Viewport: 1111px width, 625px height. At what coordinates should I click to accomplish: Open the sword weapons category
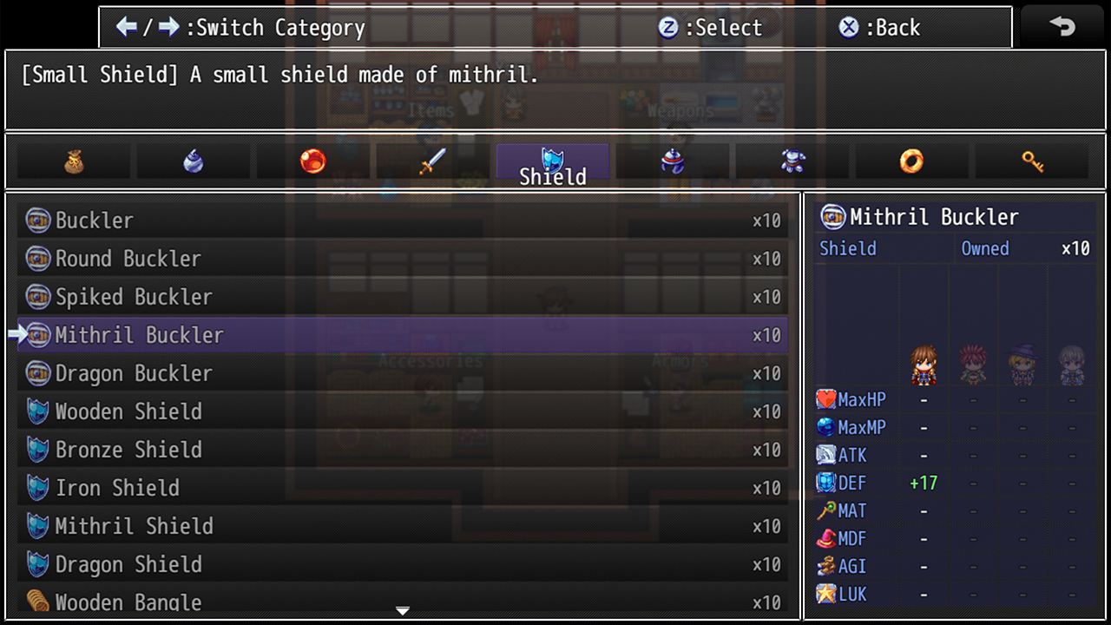point(433,161)
